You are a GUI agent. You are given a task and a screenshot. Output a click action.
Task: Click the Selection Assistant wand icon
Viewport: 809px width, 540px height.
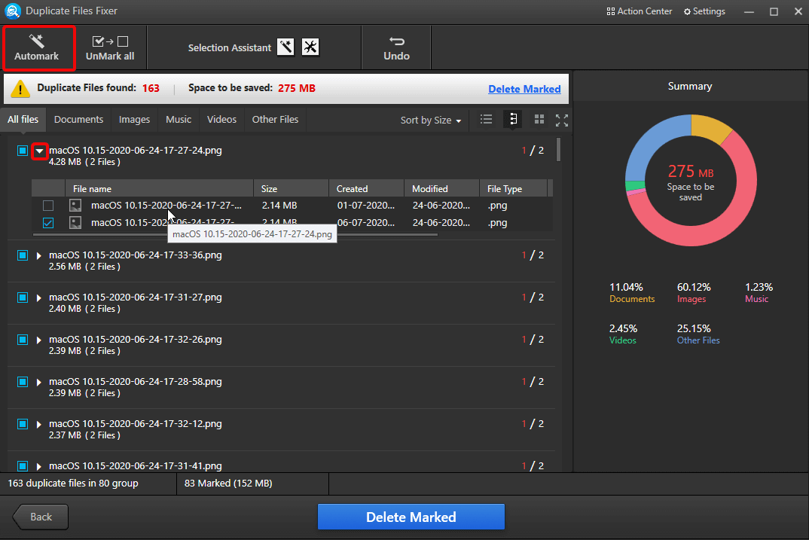(x=285, y=47)
